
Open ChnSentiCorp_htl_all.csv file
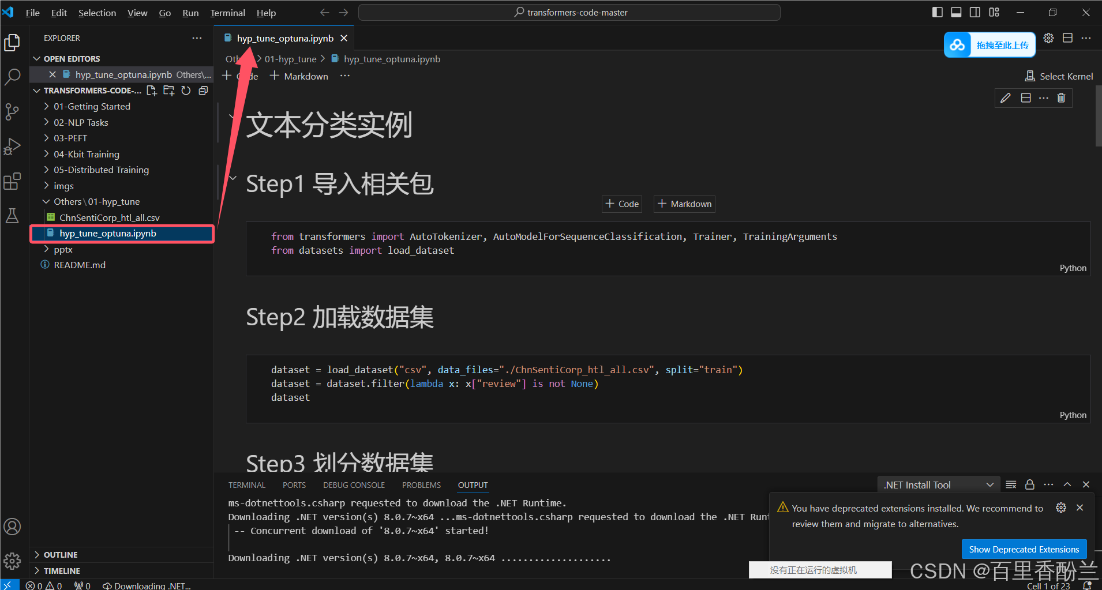(x=110, y=217)
